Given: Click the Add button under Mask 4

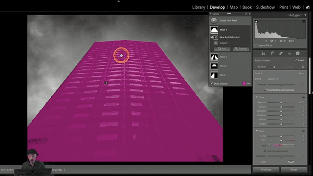Looking at the screenshot, I should coord(222,48).
